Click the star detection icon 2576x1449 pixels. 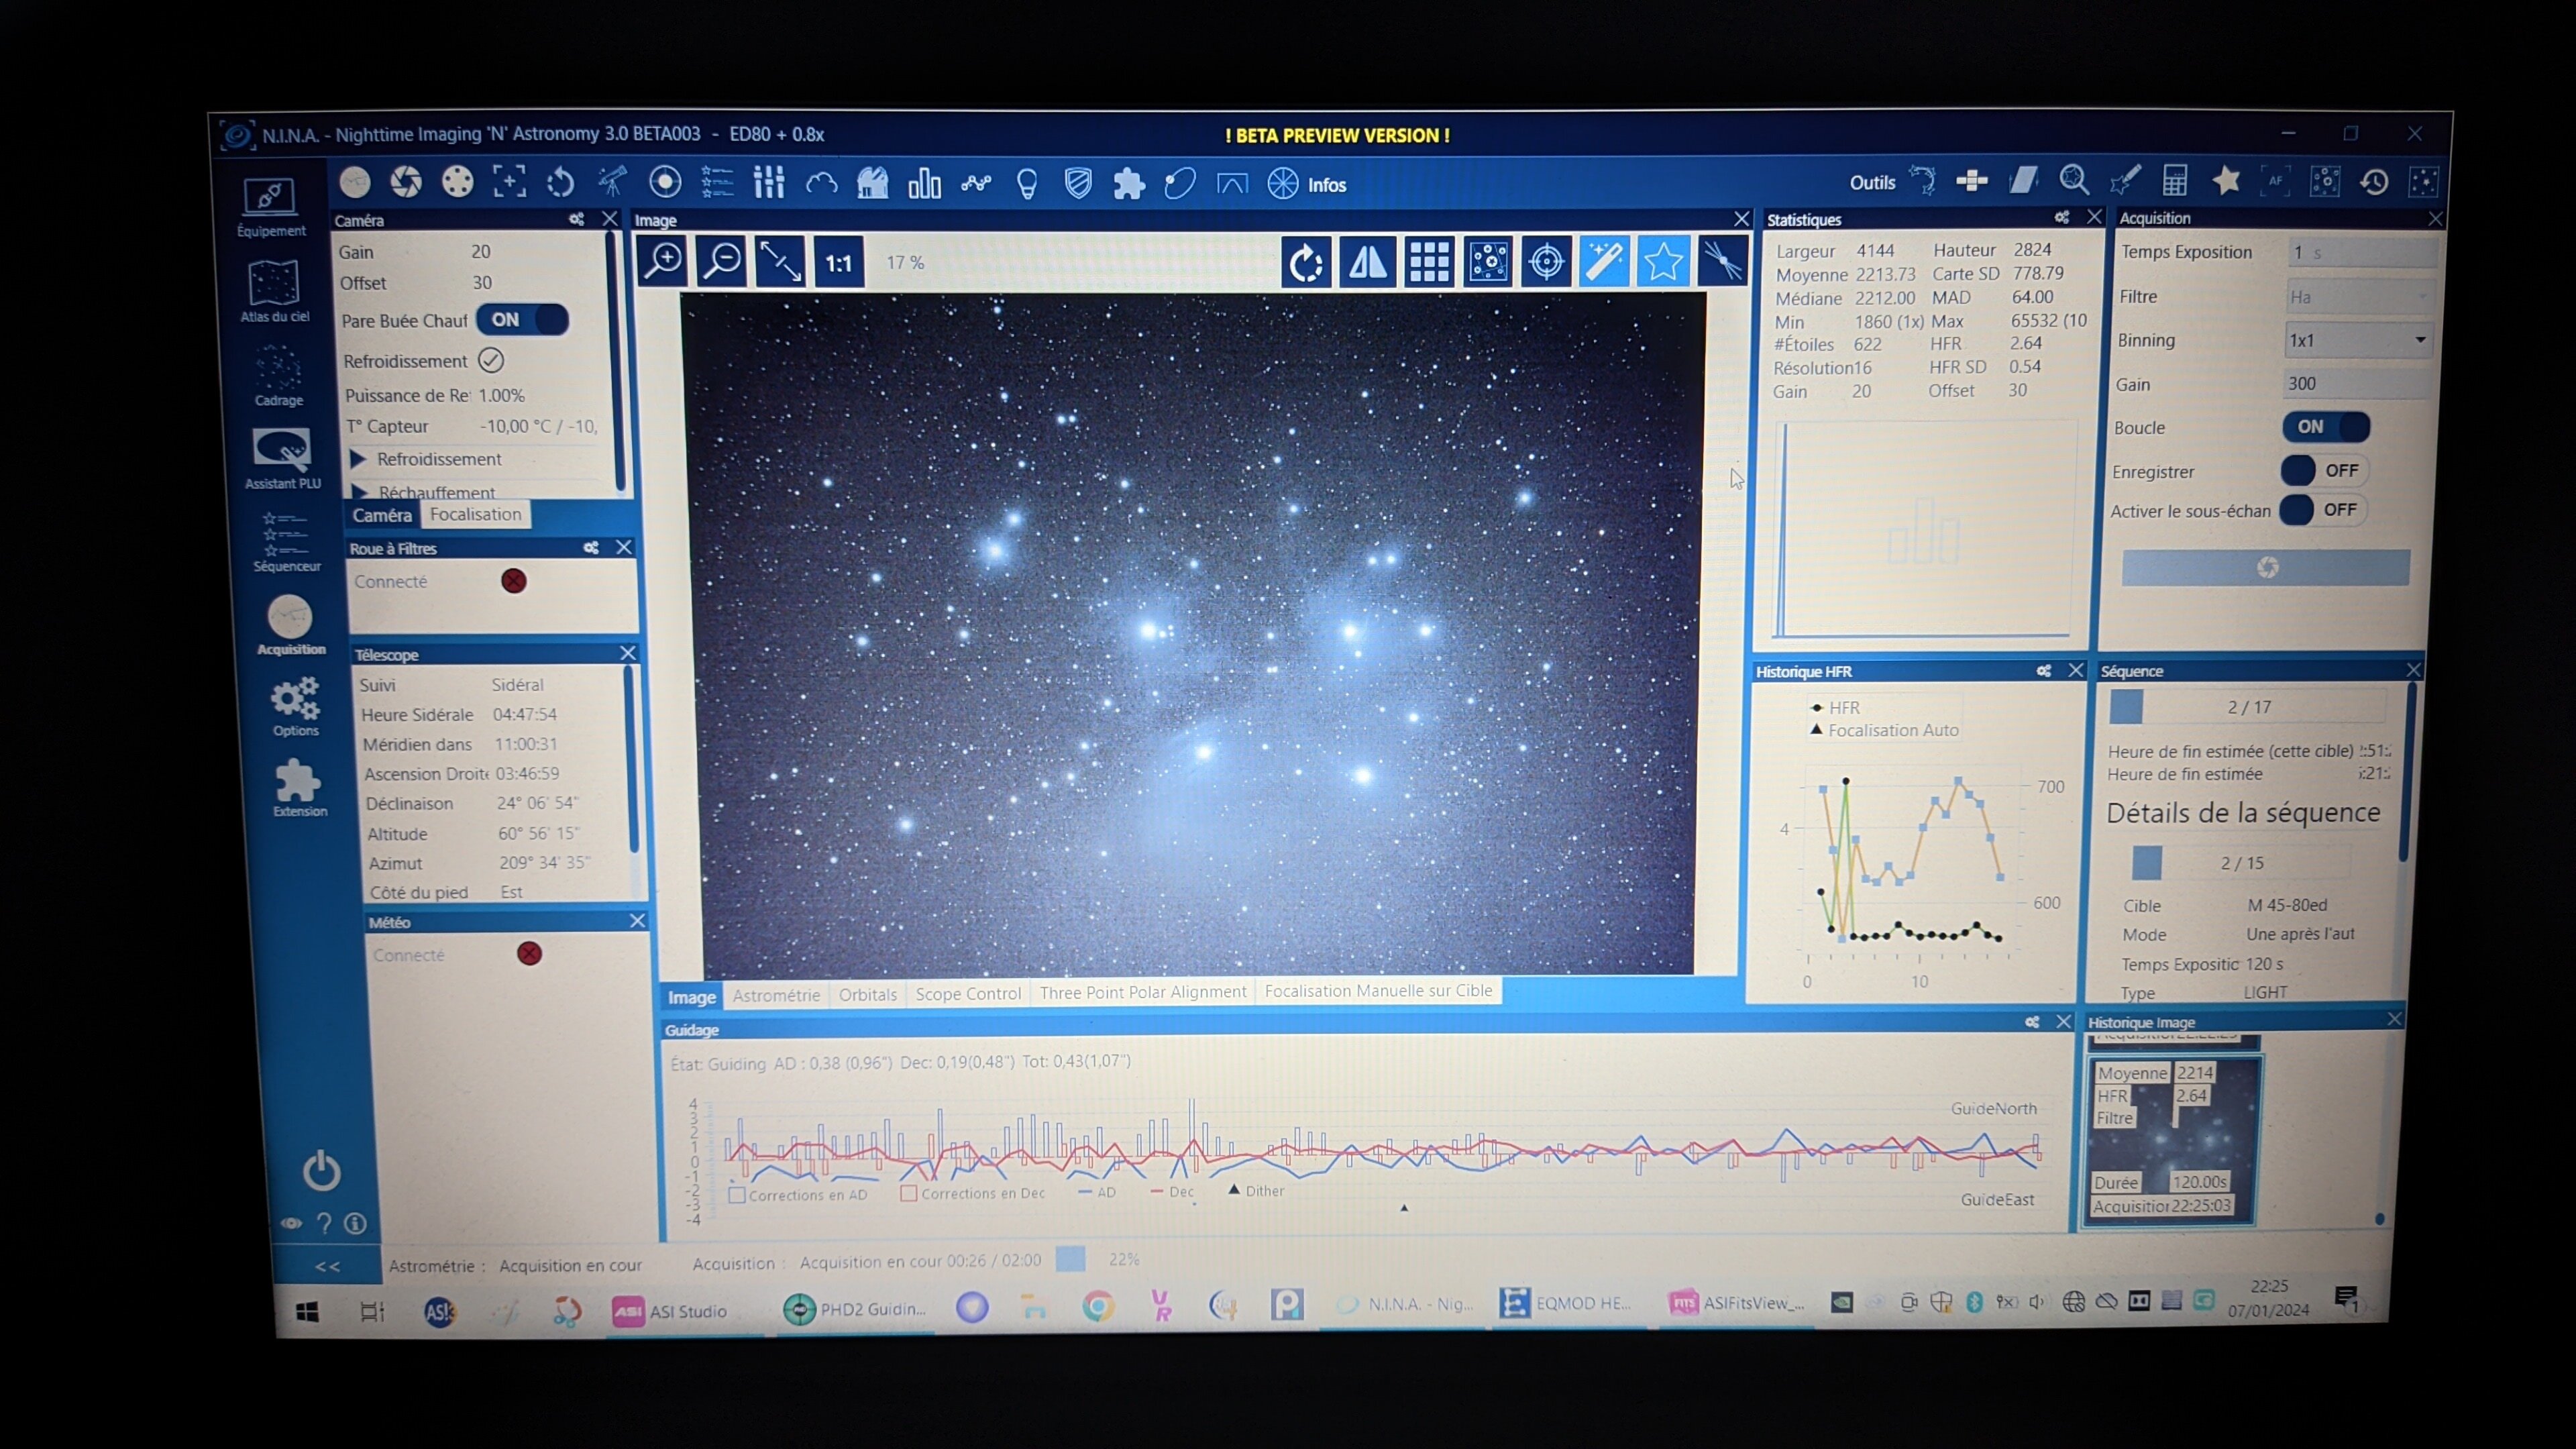(x=1663, y=262)
